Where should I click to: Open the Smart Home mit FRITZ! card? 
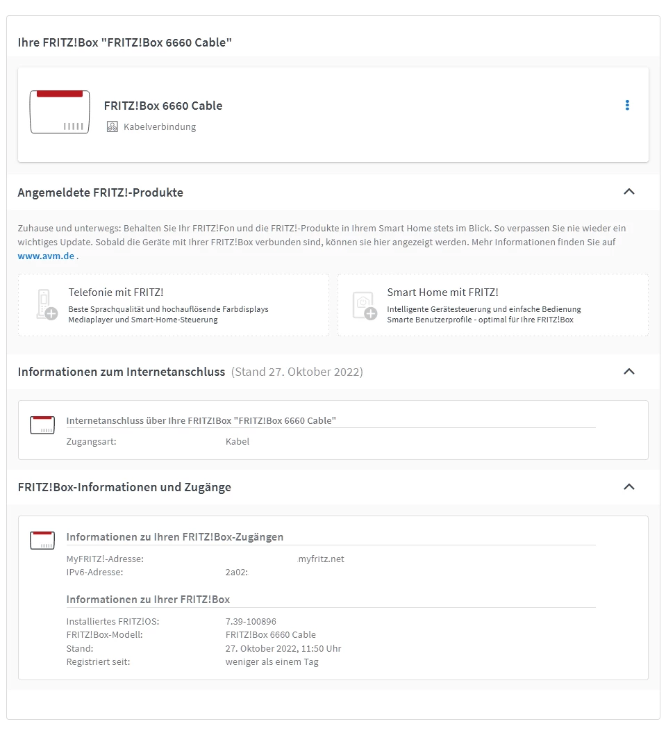click(x=493, y=305)
